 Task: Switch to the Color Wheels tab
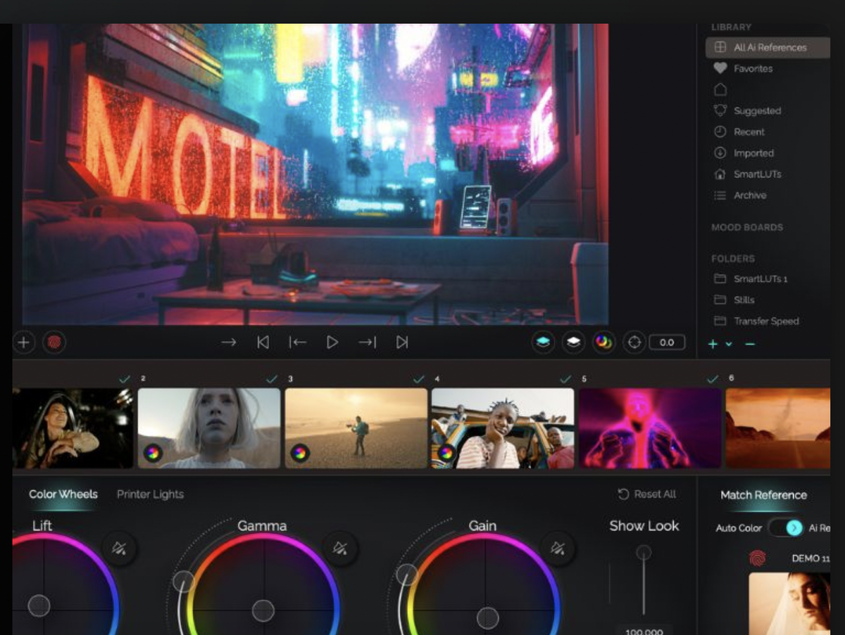click(63, 494)
